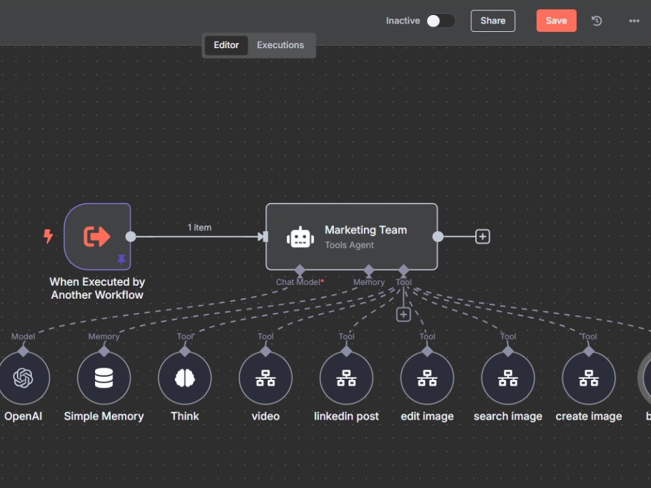
Task: Click the 'Tools Agent' subtitle text
Action: [349, 245]
